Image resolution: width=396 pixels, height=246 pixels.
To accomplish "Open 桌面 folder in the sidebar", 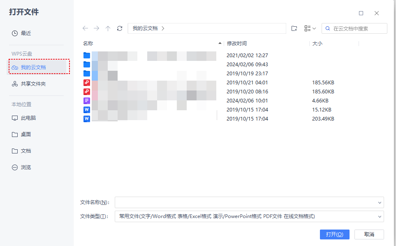I will coord(26,135).
